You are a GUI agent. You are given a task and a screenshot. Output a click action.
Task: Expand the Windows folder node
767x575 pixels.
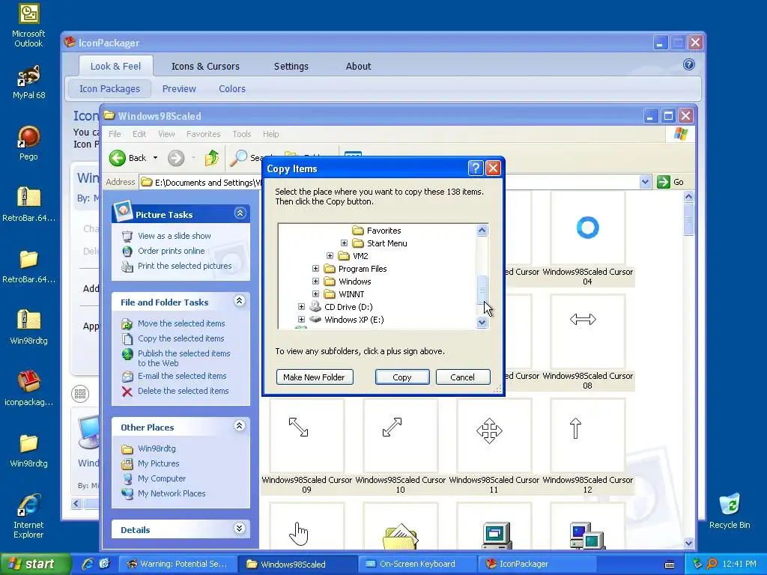(x=315, y=282)
